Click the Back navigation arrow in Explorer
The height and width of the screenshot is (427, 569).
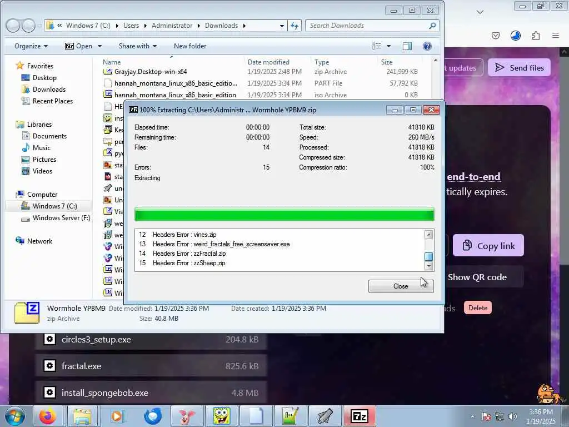tap(13, 26)
